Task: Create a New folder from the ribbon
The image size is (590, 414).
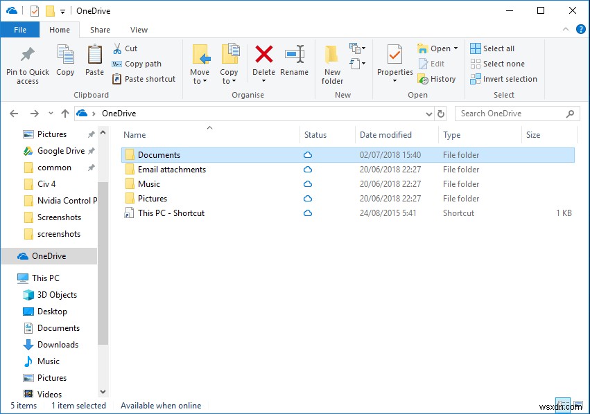Action: click(x=331, y=61)
